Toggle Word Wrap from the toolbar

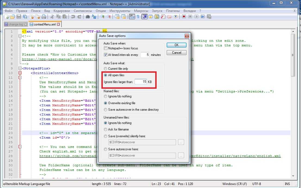[132, 17]
